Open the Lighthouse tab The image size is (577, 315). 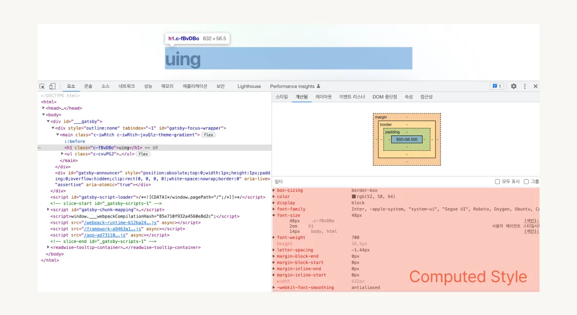click(x=249, y=86)
